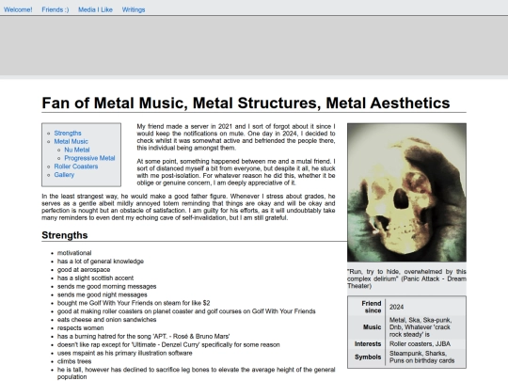Click 'Roller coasters, JJBA' interests value
The image size is (508, 381).
click(x=420, y=344)
